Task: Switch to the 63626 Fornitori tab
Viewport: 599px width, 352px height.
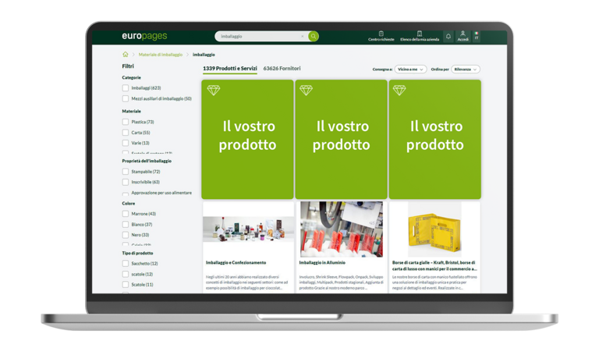Action: click(x=282, y=69)
